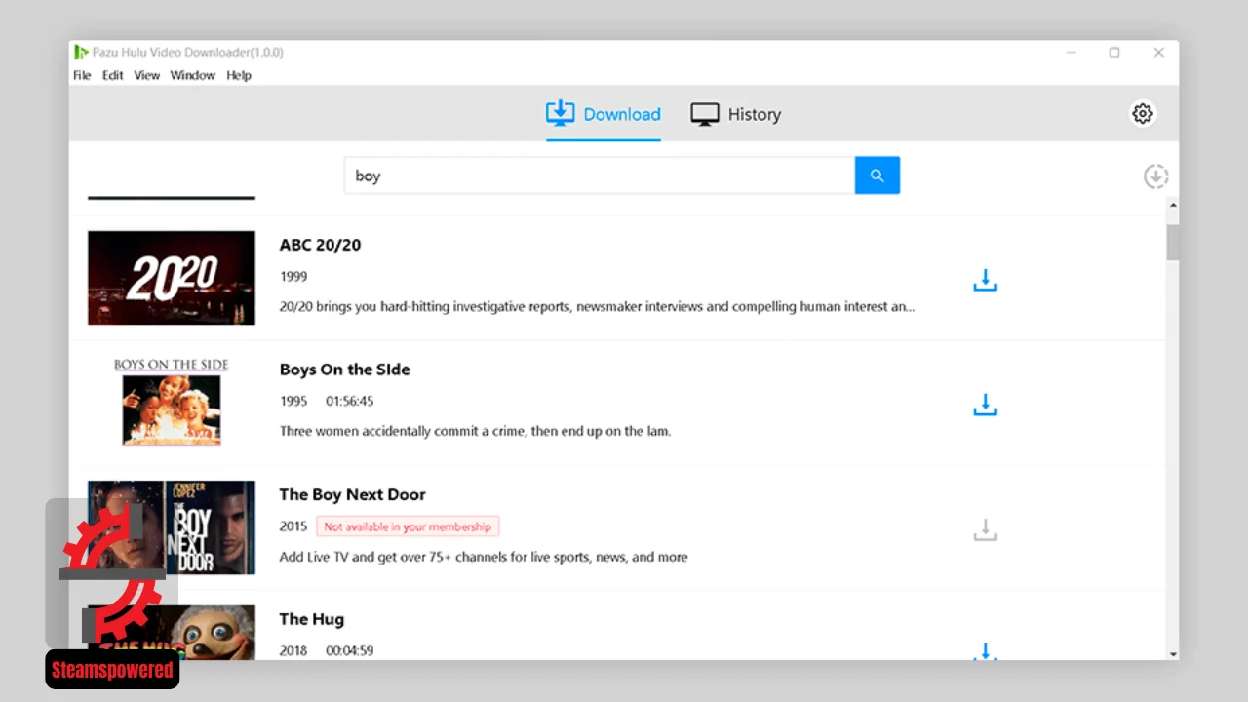The width and height of the screenshot is (1248, 702).
Task: Minimize the Pazu Hulu Video Downloader window
Action: point(1071,53)
